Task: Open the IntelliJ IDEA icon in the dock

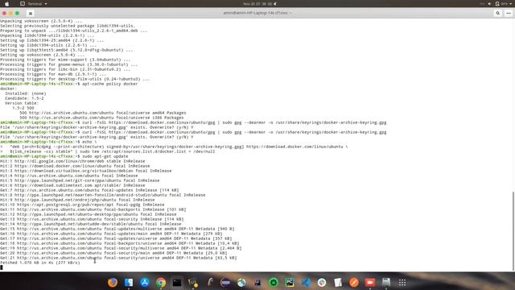Action: [x=257, y=283]
